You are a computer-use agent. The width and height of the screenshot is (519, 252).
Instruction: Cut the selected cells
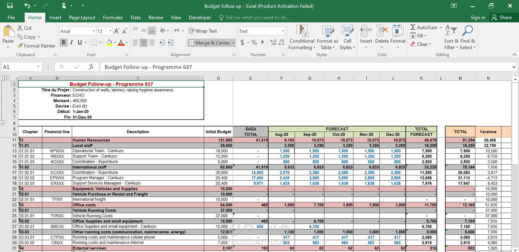[24, 28]
